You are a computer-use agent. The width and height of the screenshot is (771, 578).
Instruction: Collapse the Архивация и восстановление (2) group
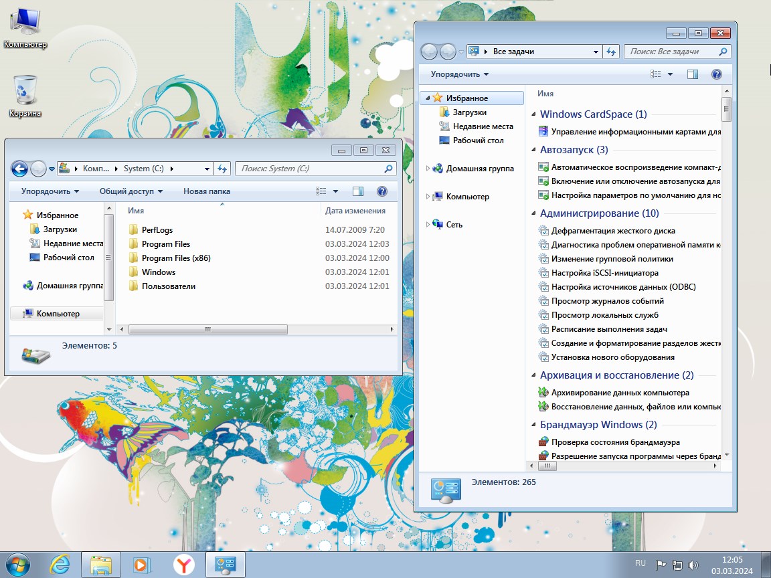533,375
